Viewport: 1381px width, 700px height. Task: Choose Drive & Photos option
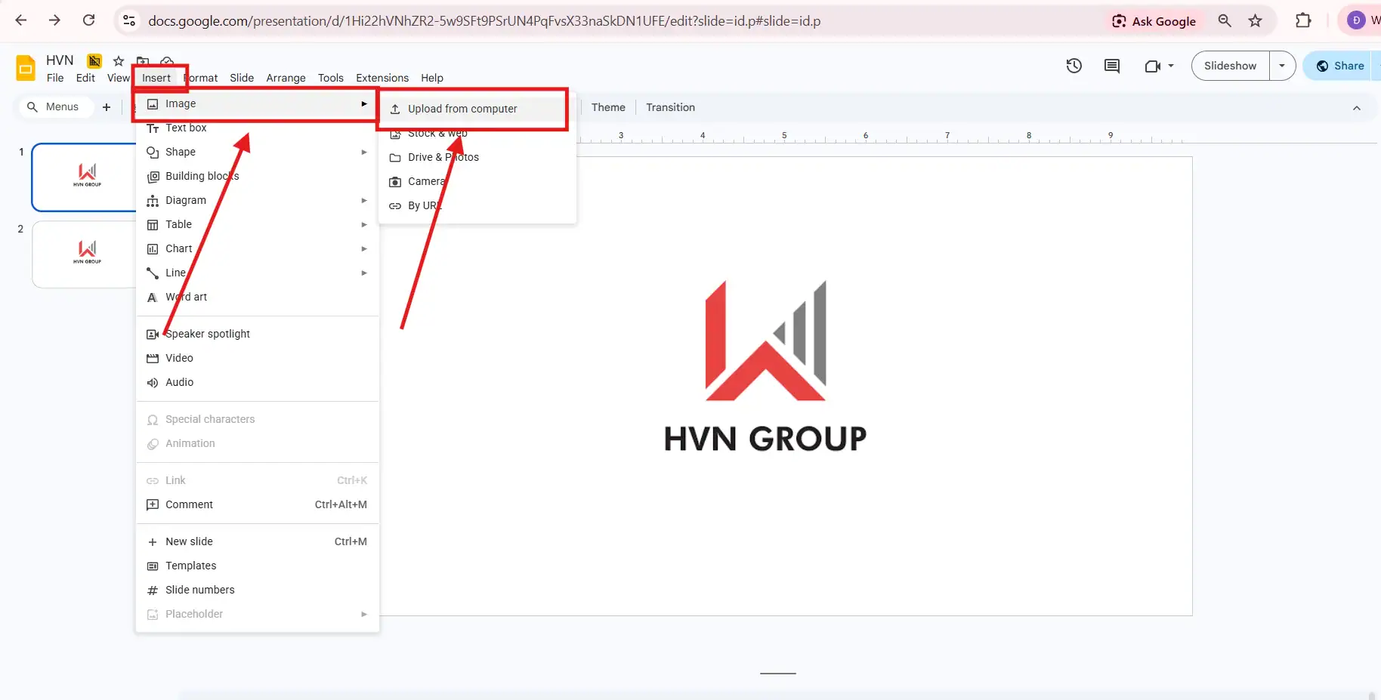pos(443,157)
